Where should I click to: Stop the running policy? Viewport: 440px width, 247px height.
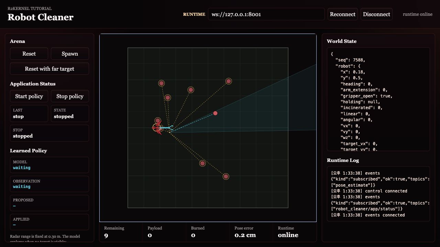[70, 96]
